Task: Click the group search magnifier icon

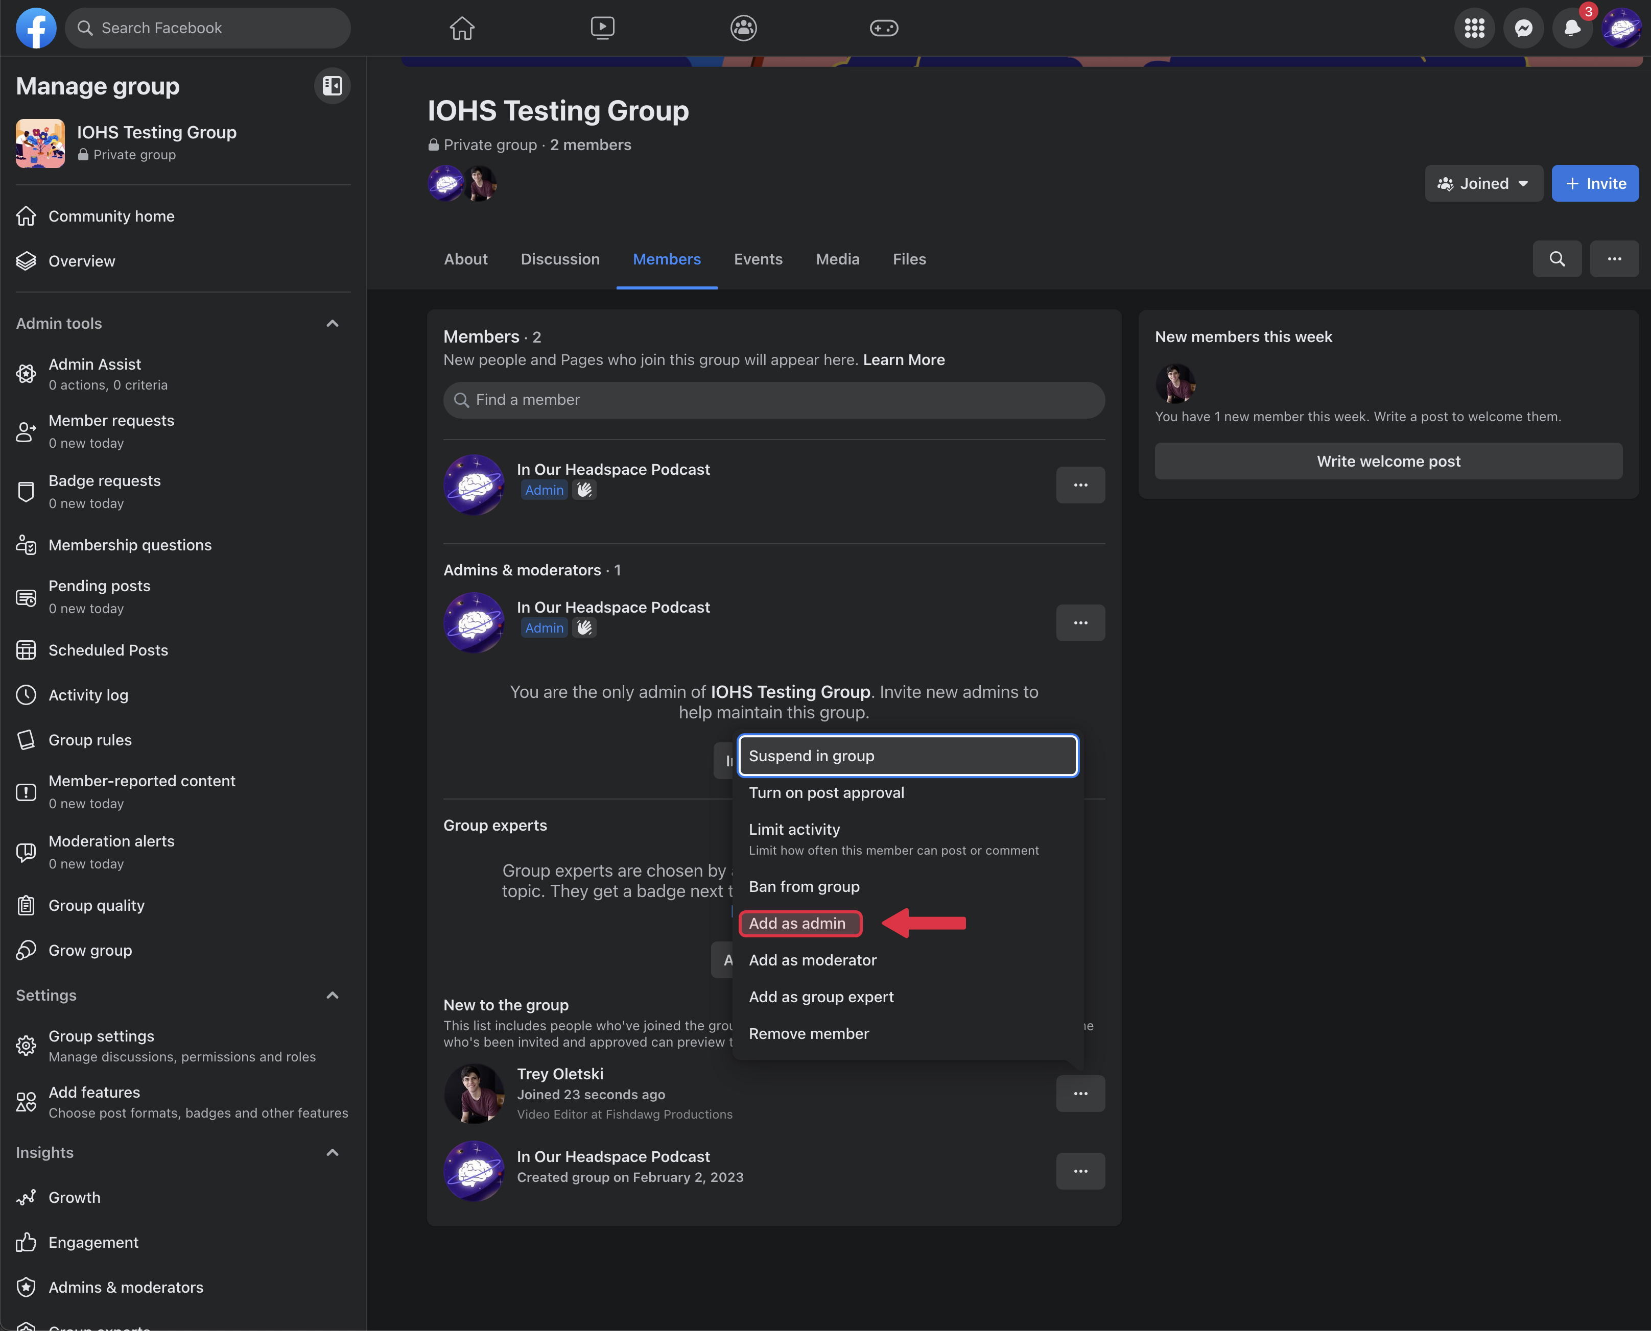Action: tap(1556, 259)
